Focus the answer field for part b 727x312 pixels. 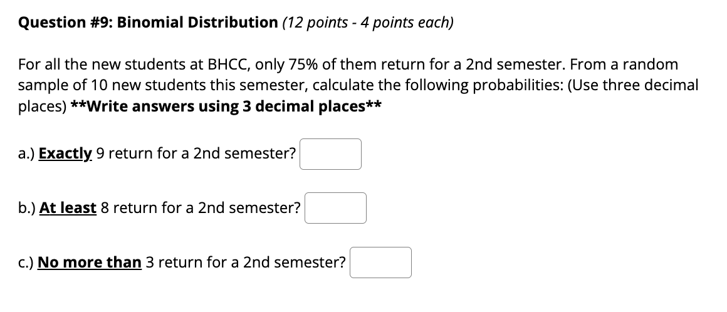click(335, 208)
